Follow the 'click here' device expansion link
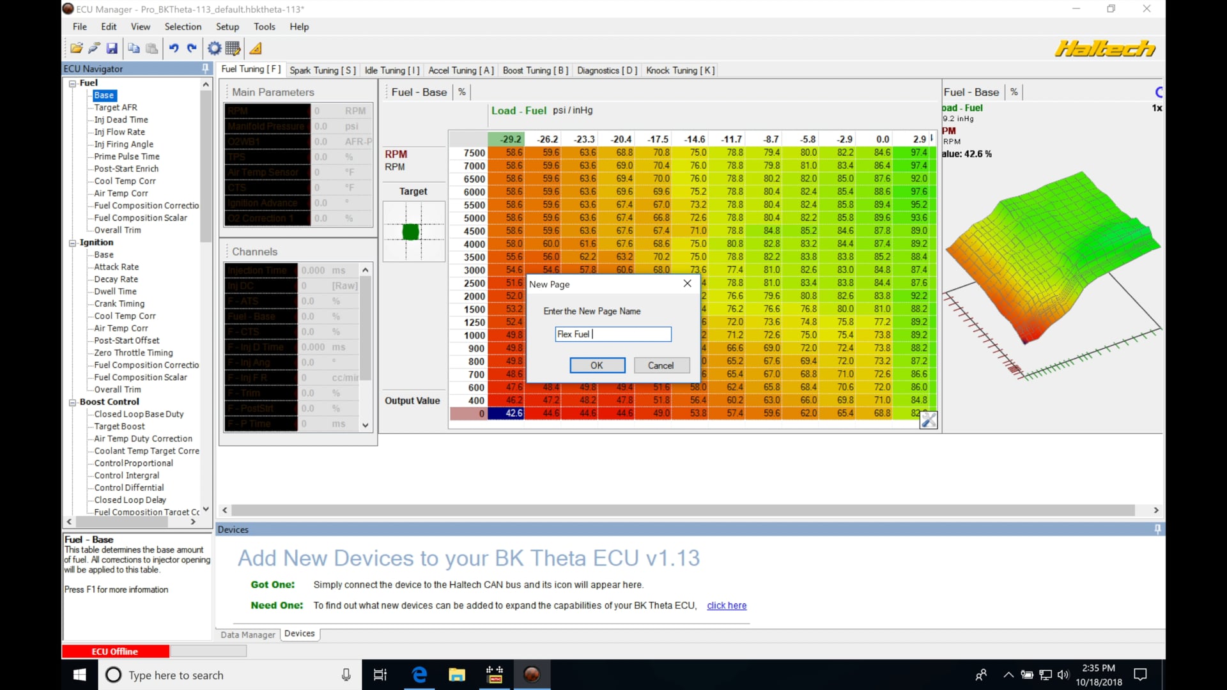 click(726, 605)
